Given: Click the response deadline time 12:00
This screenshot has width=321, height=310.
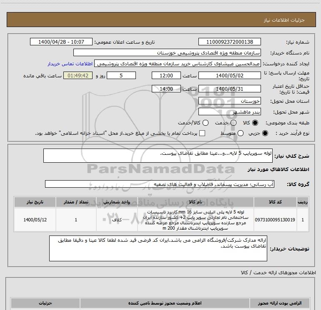Looking at the screenshot, I should click(x=166, y=75).
